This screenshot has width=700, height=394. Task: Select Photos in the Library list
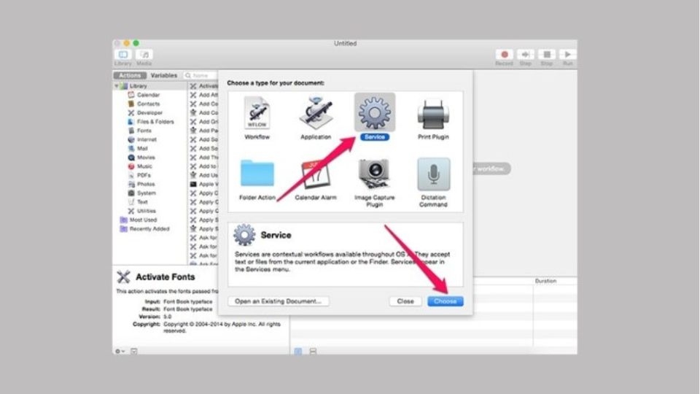pos(146,184)
